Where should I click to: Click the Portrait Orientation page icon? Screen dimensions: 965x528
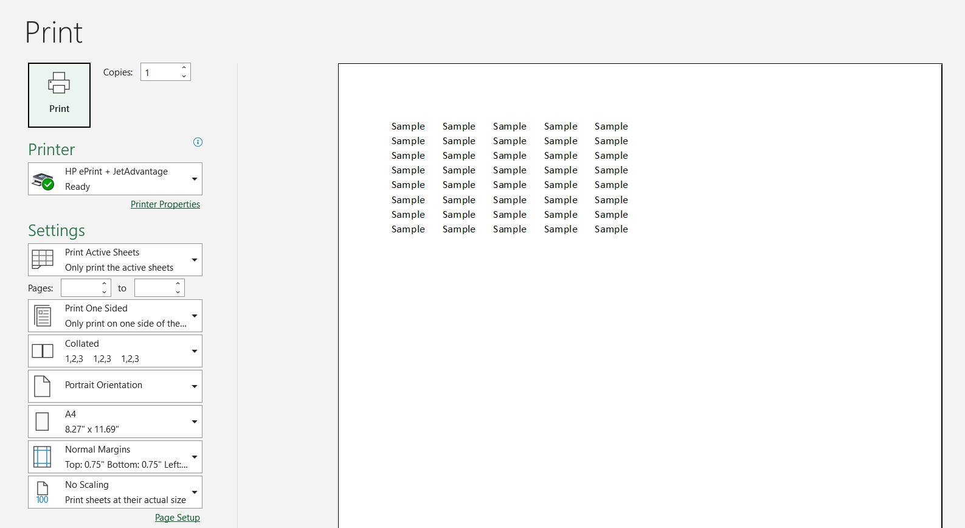43,386
